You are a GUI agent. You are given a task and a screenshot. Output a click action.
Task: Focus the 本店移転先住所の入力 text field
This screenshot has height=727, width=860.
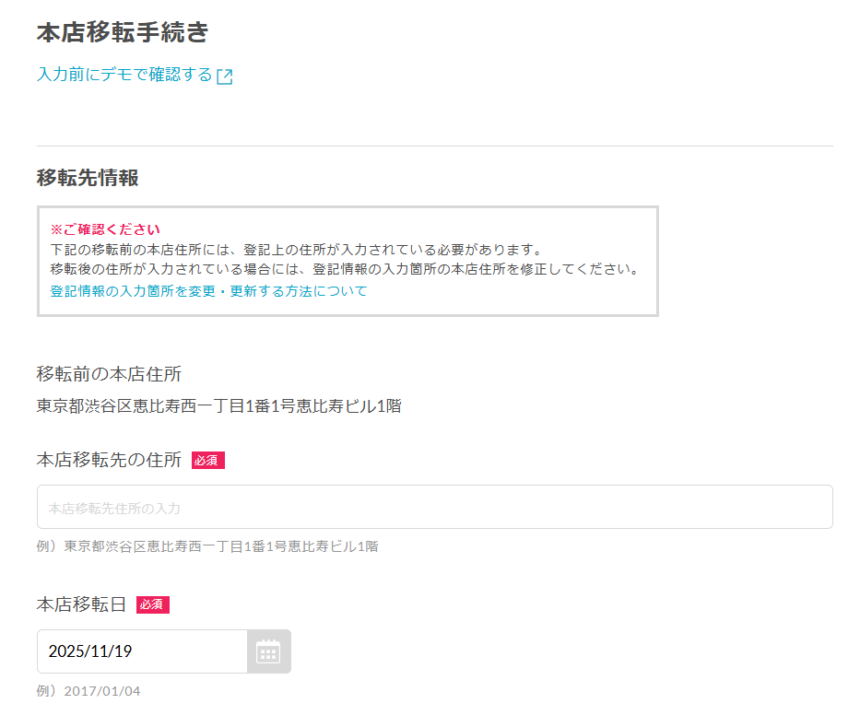[434, 507]
